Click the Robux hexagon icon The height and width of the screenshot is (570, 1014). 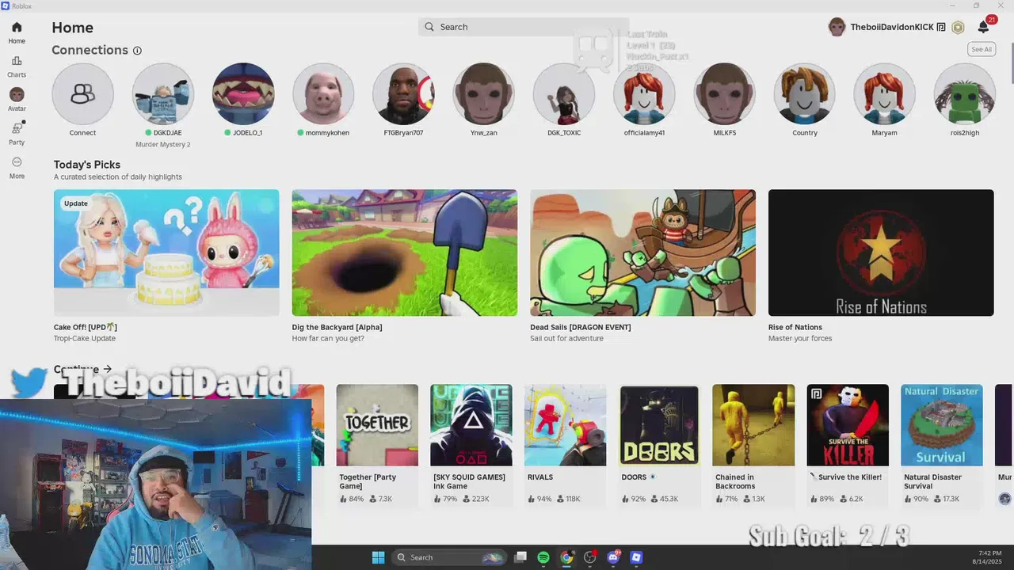click(x=958, y=27)
